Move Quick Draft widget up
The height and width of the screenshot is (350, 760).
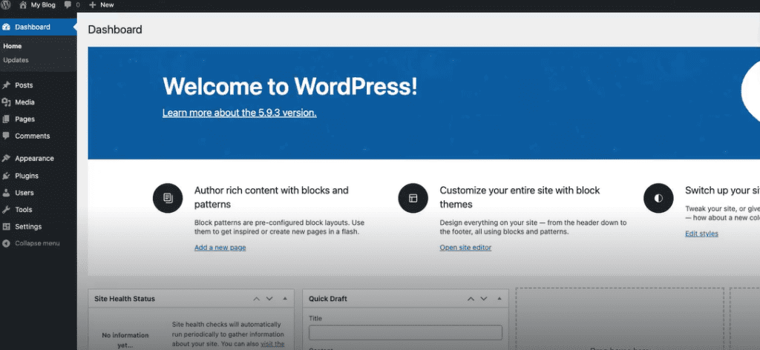[x=471, y=299]
